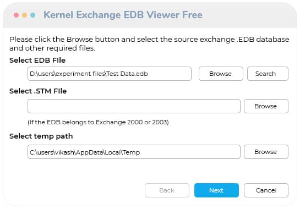Click Browse next to the temp path field
The image size is (300, 209).
click(x=266, y=152)
